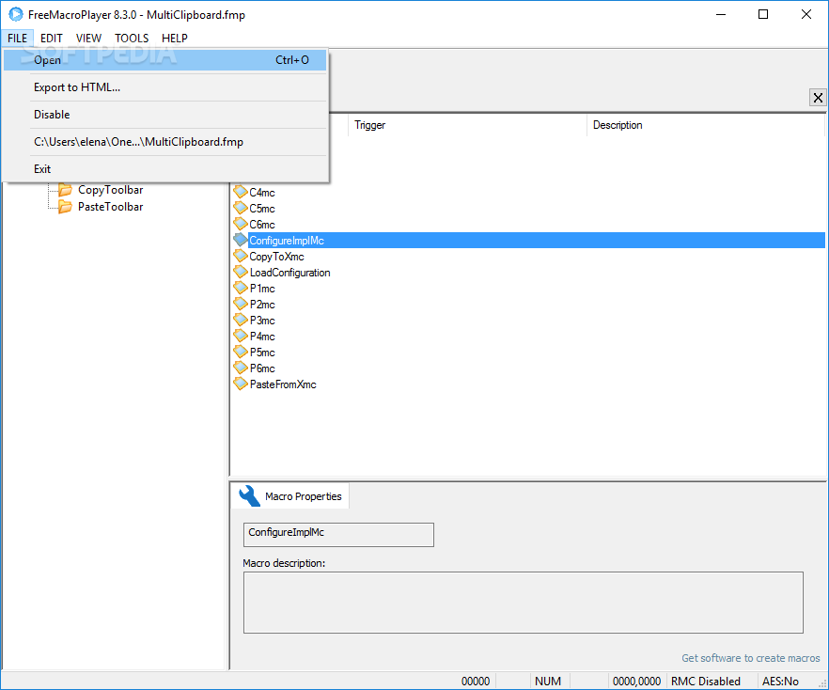Click the P6mc macro icon
This screenshot has width=829, height=690.
(241, 368)
